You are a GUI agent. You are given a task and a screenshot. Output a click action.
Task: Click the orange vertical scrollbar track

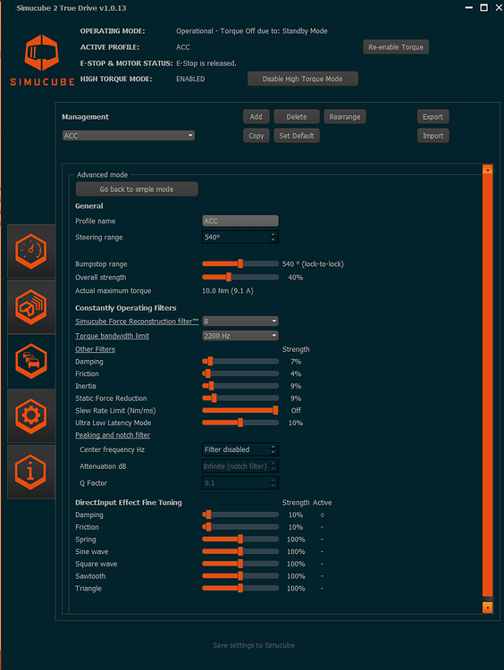click(487, 384)
